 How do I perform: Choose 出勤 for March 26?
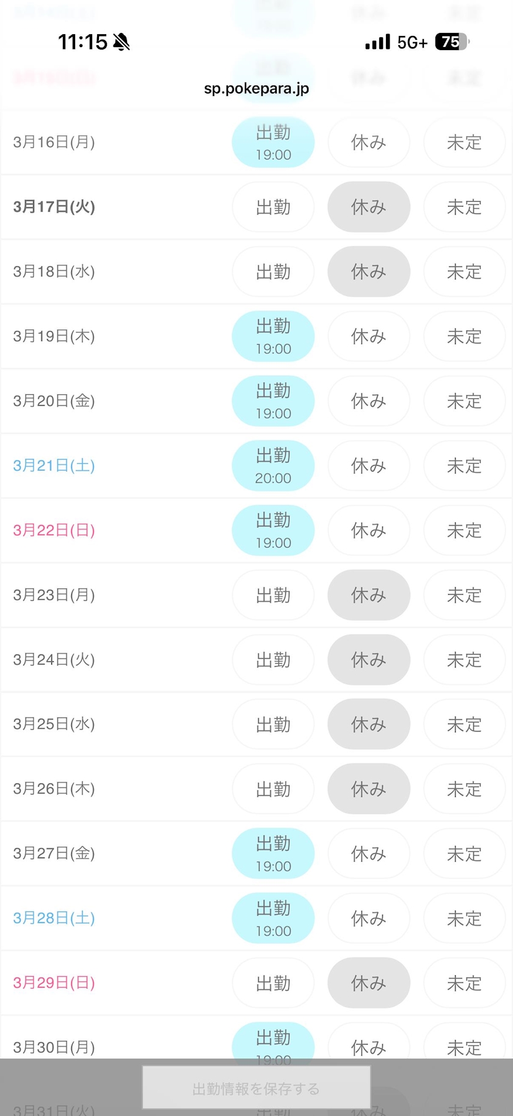click(273, 789)
